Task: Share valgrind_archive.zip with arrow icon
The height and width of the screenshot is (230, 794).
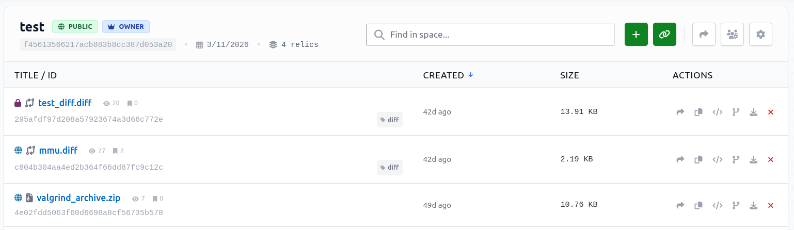Action: (x=680, y=205)
